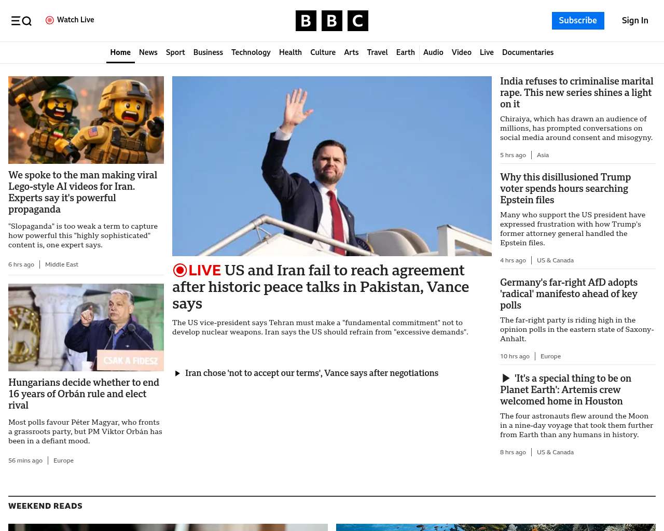The image size is (664, 531).
Task: Click the red LIVE indicator icon
Action: (x=179, y=270)
